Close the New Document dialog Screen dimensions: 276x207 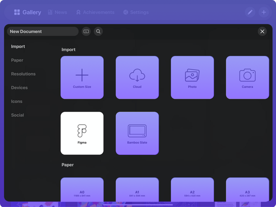click(x=262, y=31)
